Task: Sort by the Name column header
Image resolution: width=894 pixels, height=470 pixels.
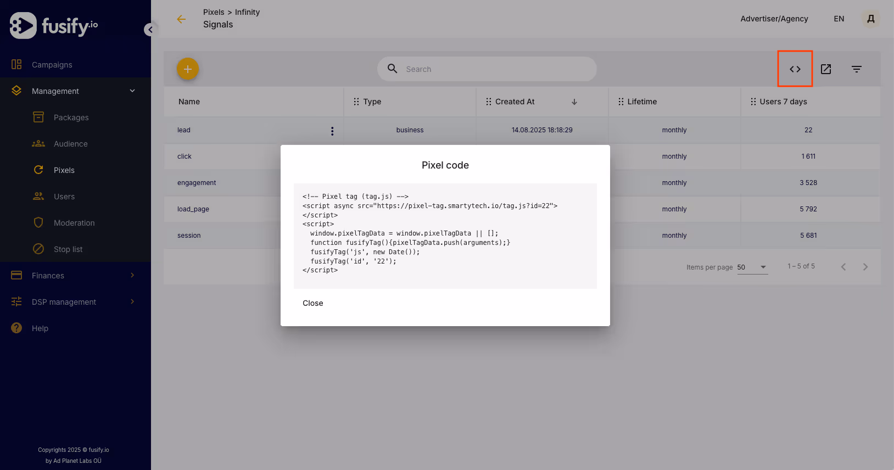Action: tap(189, 102)
